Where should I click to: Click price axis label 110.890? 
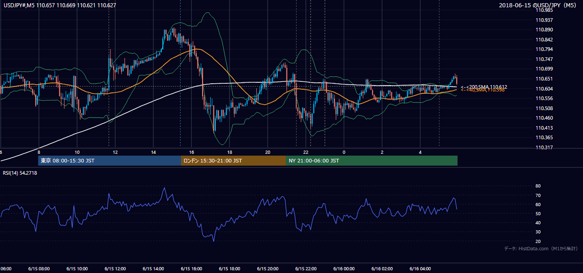tap(544, 30)
